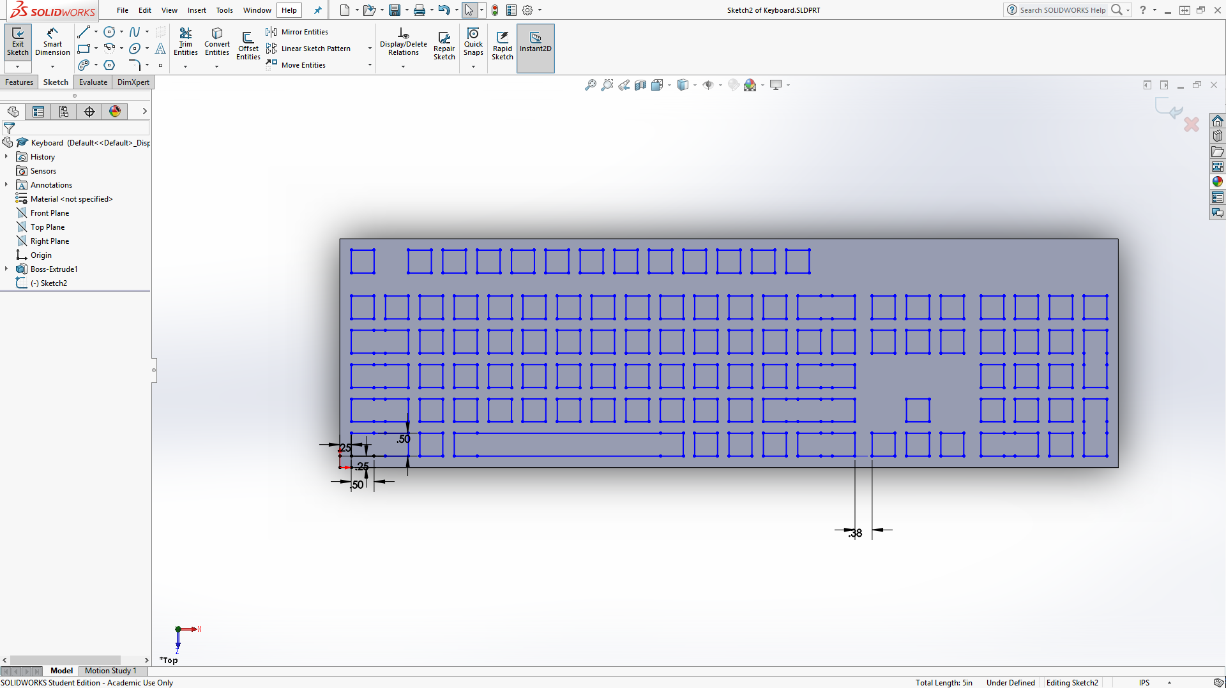Open Exit Sketch dropdown arrow
1226x688 pixels.
tap(18, 66)
